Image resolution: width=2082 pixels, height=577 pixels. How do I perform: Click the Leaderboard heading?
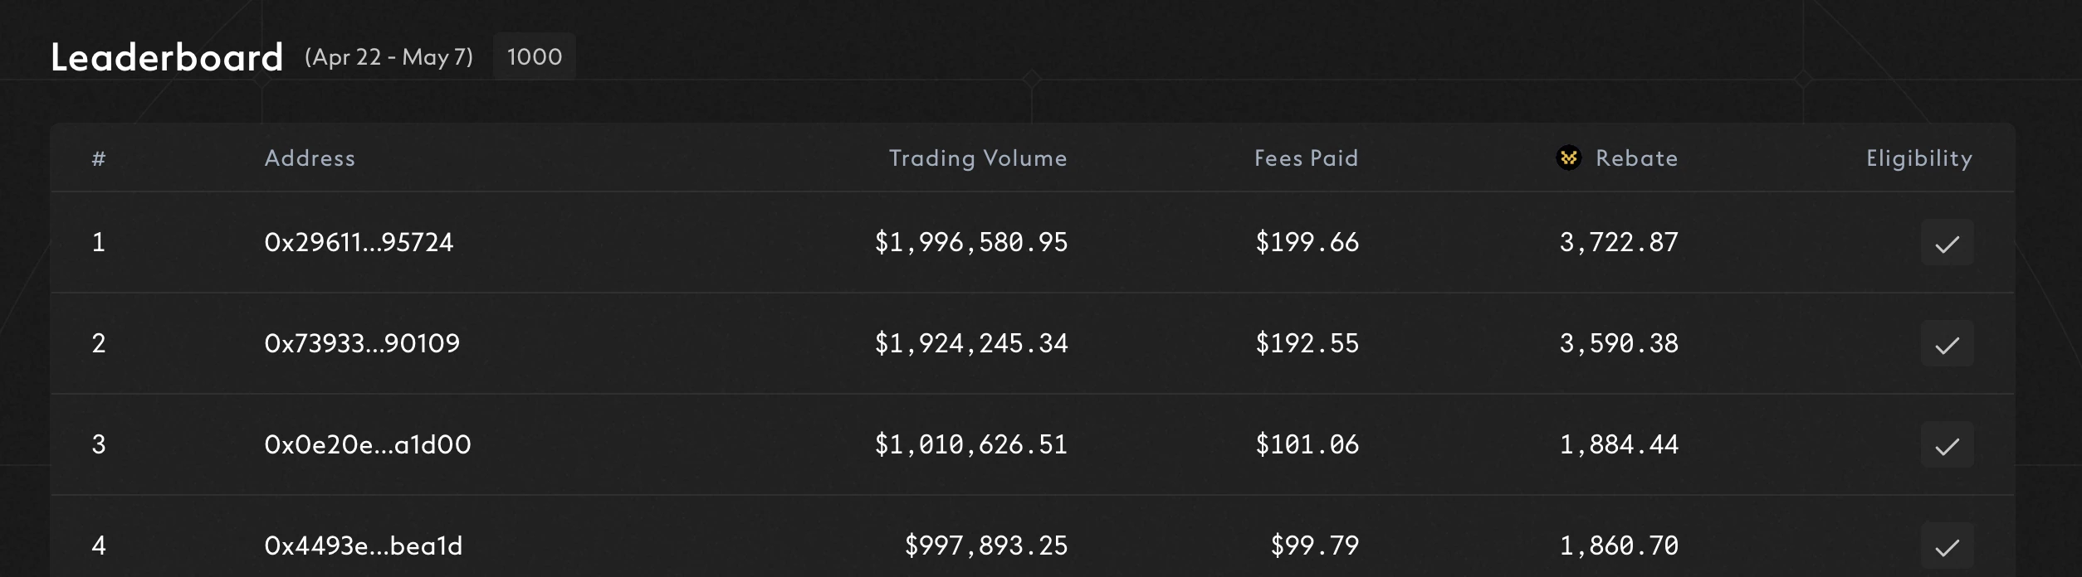(x=167, y=57)
